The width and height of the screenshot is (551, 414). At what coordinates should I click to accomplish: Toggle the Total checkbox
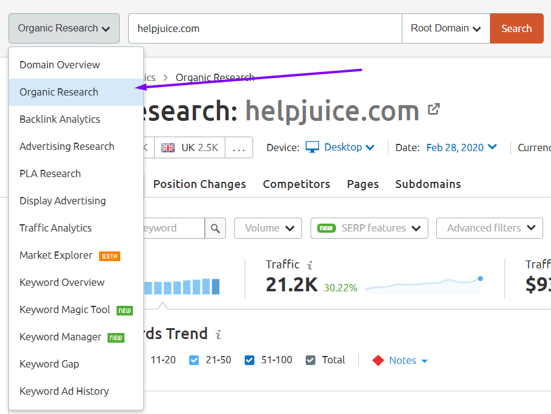pyautogui.click(x=311, y=360)
